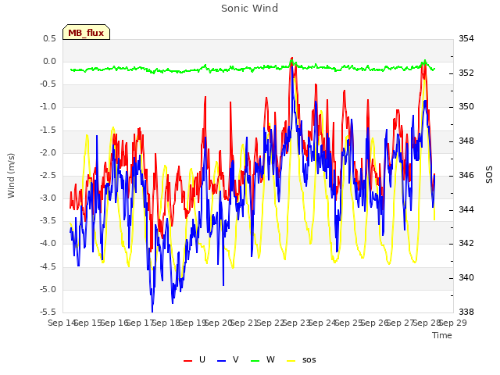
Task: Click the MB_flux label badge
Action: click(86, 32)
